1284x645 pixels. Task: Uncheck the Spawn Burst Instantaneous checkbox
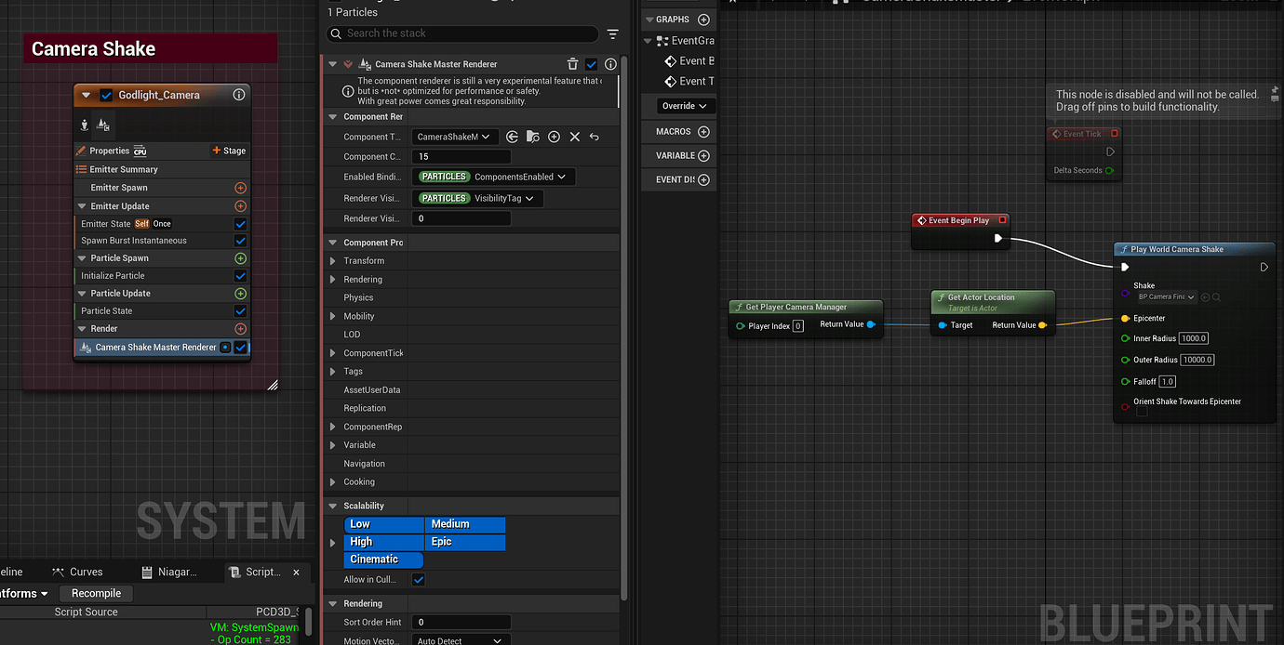(x=240, y=241)
